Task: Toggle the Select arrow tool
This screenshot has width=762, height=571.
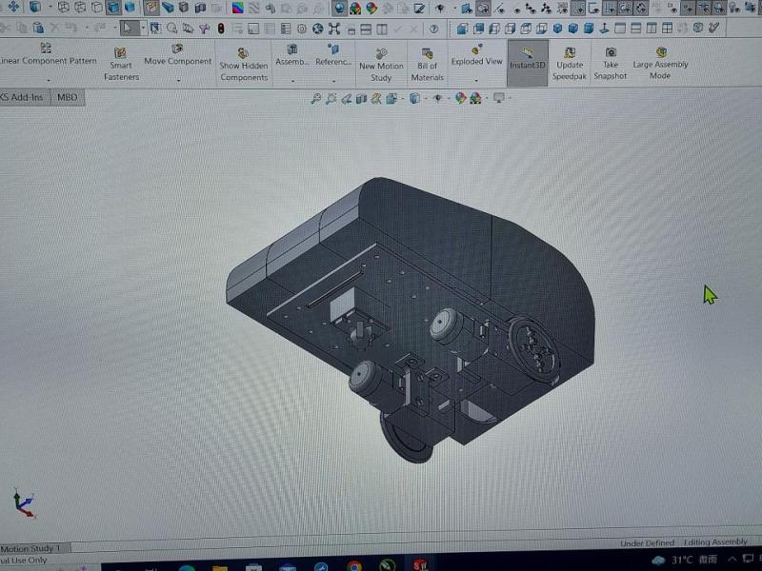Action: click(x=129, y=29)
